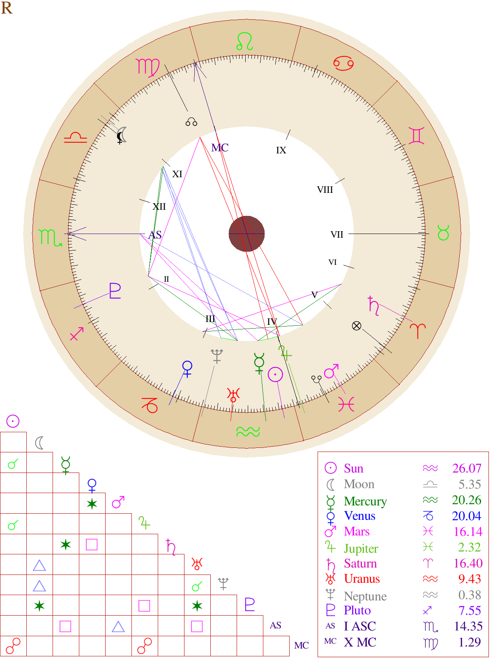Click the house VII label in the chart
The width and height of the screenshot is (493, 658).
pos(337,234)
